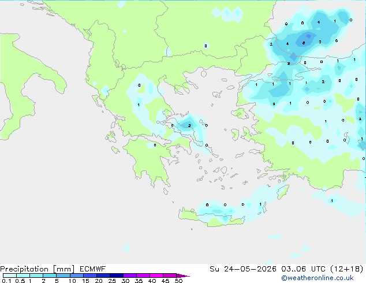Click the 15–20 mm legend color box
Screen dimensions: 366x283
pyautogui.click(x=89, y=275)
